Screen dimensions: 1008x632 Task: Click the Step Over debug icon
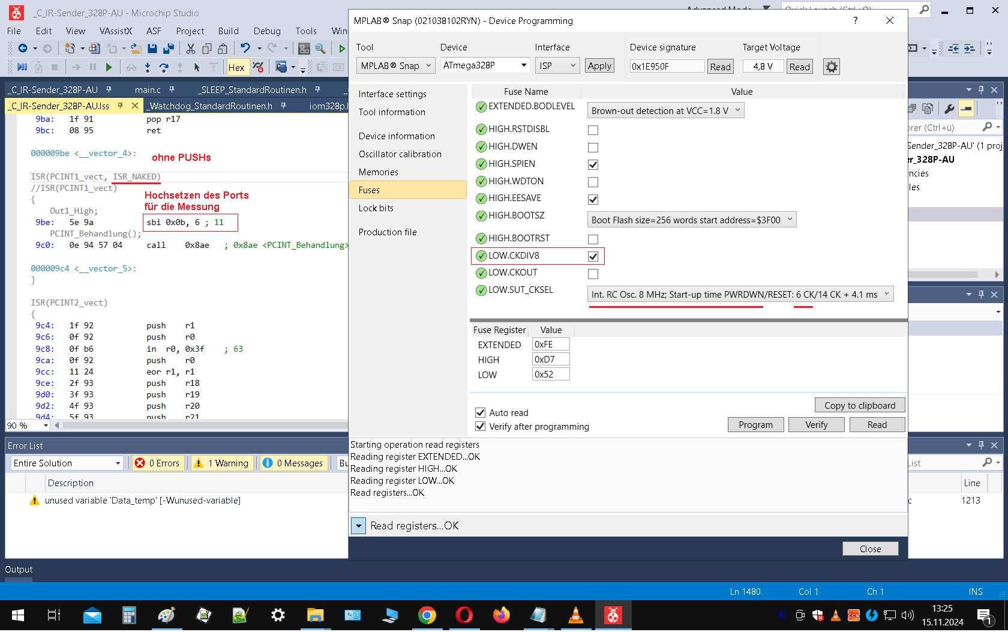click(x=164, y=67)
